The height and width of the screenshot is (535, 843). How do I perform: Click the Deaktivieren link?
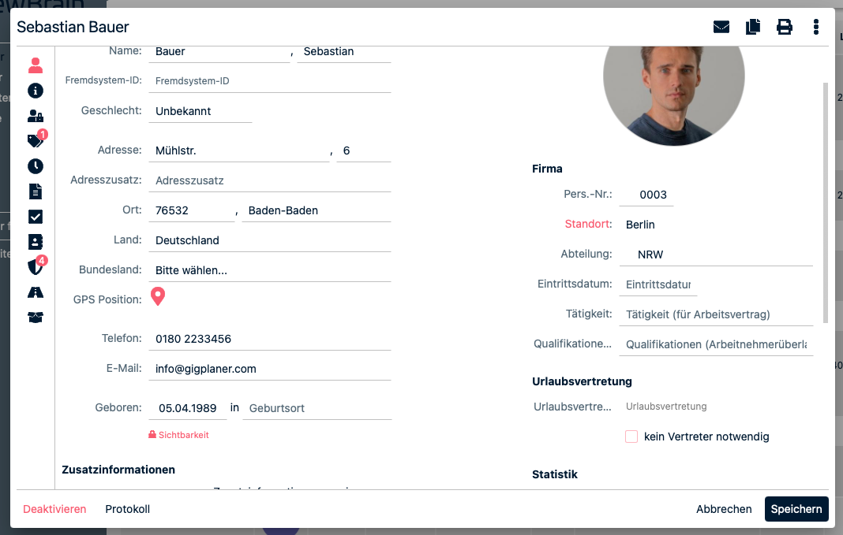click(x=54, y=509)
